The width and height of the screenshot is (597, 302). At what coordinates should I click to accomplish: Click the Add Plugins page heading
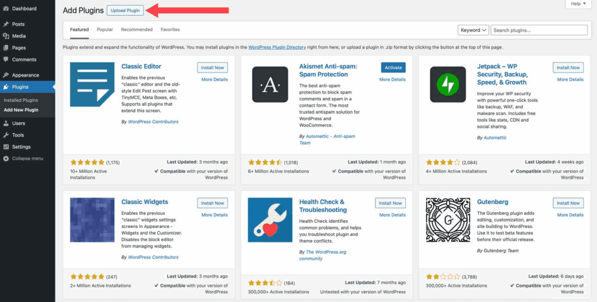coord(83,10)
